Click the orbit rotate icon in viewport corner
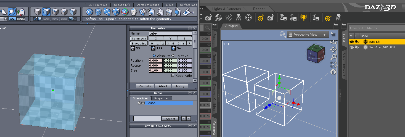405x137 pixels. [x=333, y=42]
